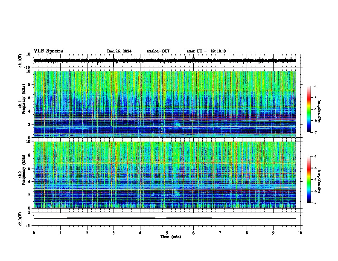Screen dimensions: 338x261
Task: Click the first thick segment in the ch.3 trace
Action: (111, 218)
